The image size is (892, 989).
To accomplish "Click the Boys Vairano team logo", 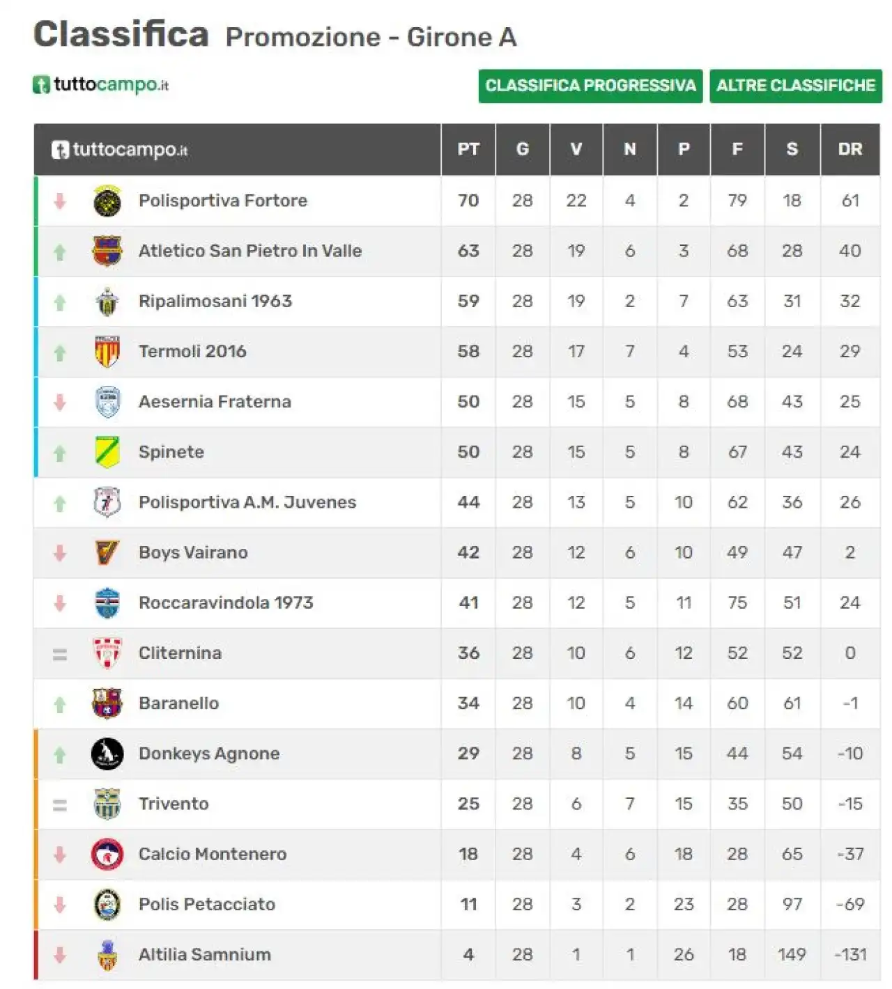I will [x=107, y=553].
